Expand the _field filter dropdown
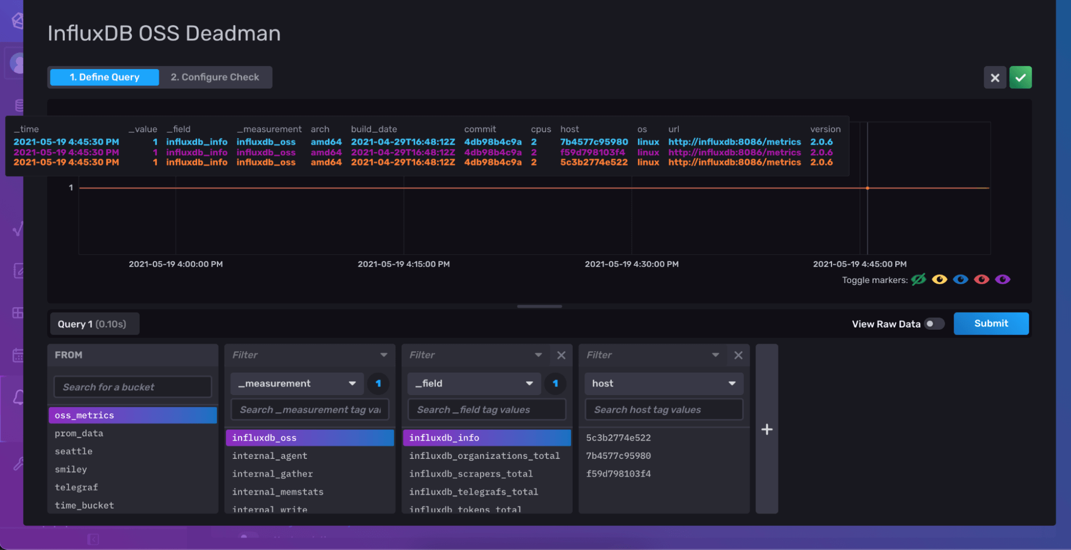This screenshot has height=550, width=1071. (x=474, y=383)
